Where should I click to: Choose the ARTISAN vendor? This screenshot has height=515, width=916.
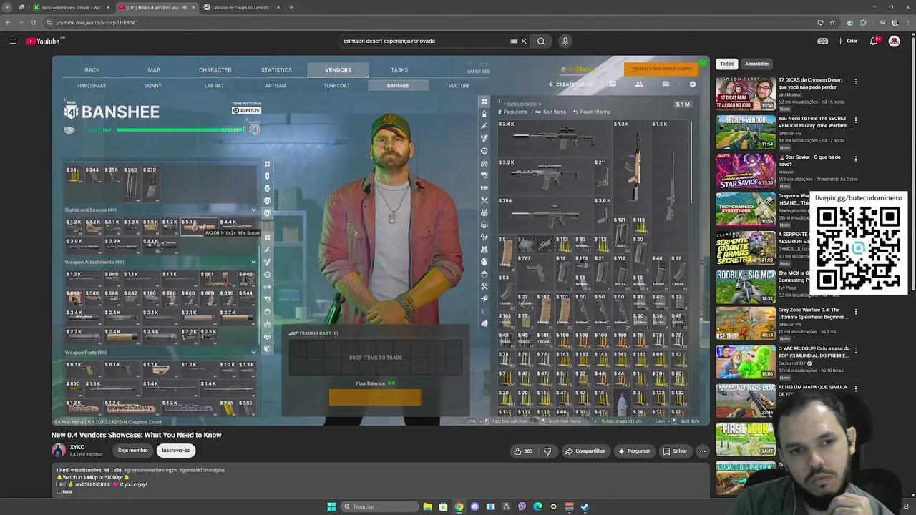276,86
